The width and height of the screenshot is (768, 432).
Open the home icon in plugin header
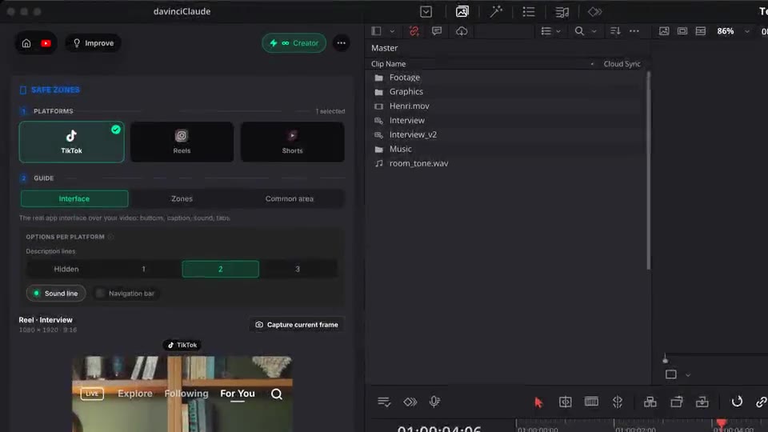pyautogui.click(x=26, y=43)
